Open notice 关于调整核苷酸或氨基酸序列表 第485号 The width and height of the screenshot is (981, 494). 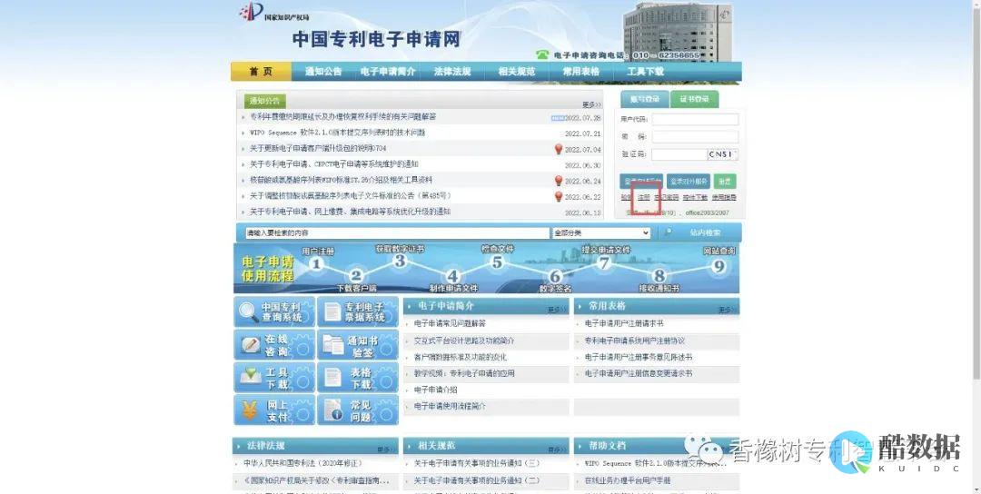click(x=351, y=196)
